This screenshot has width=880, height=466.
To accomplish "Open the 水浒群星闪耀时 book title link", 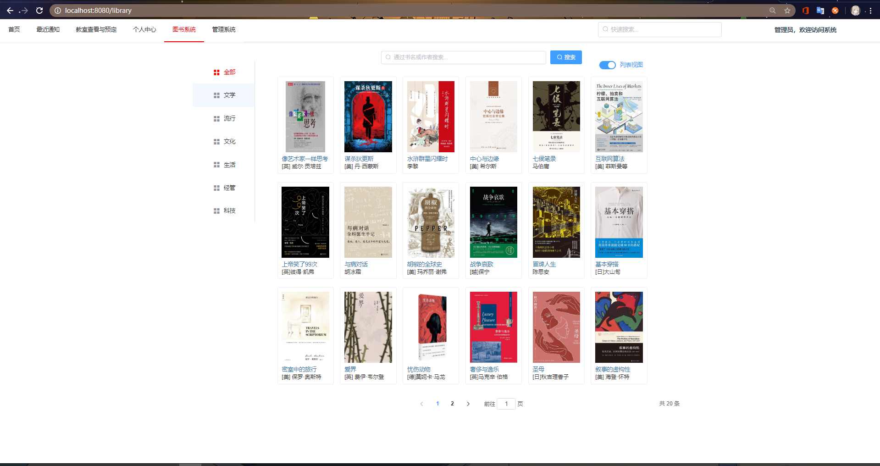I will 427,159.
